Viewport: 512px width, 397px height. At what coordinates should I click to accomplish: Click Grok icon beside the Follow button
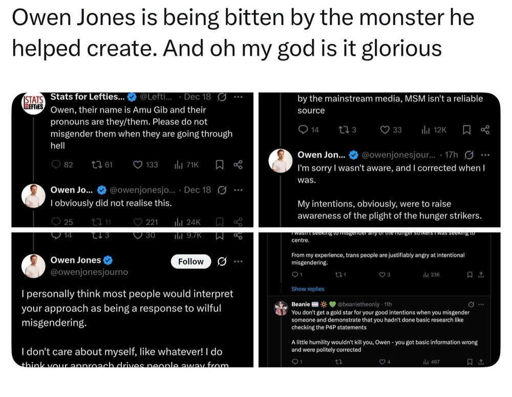tap(222, 261)
